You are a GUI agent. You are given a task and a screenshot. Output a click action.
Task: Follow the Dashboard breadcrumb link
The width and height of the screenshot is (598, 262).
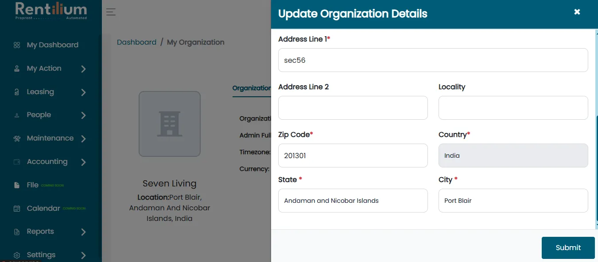[x=136, y=42]
